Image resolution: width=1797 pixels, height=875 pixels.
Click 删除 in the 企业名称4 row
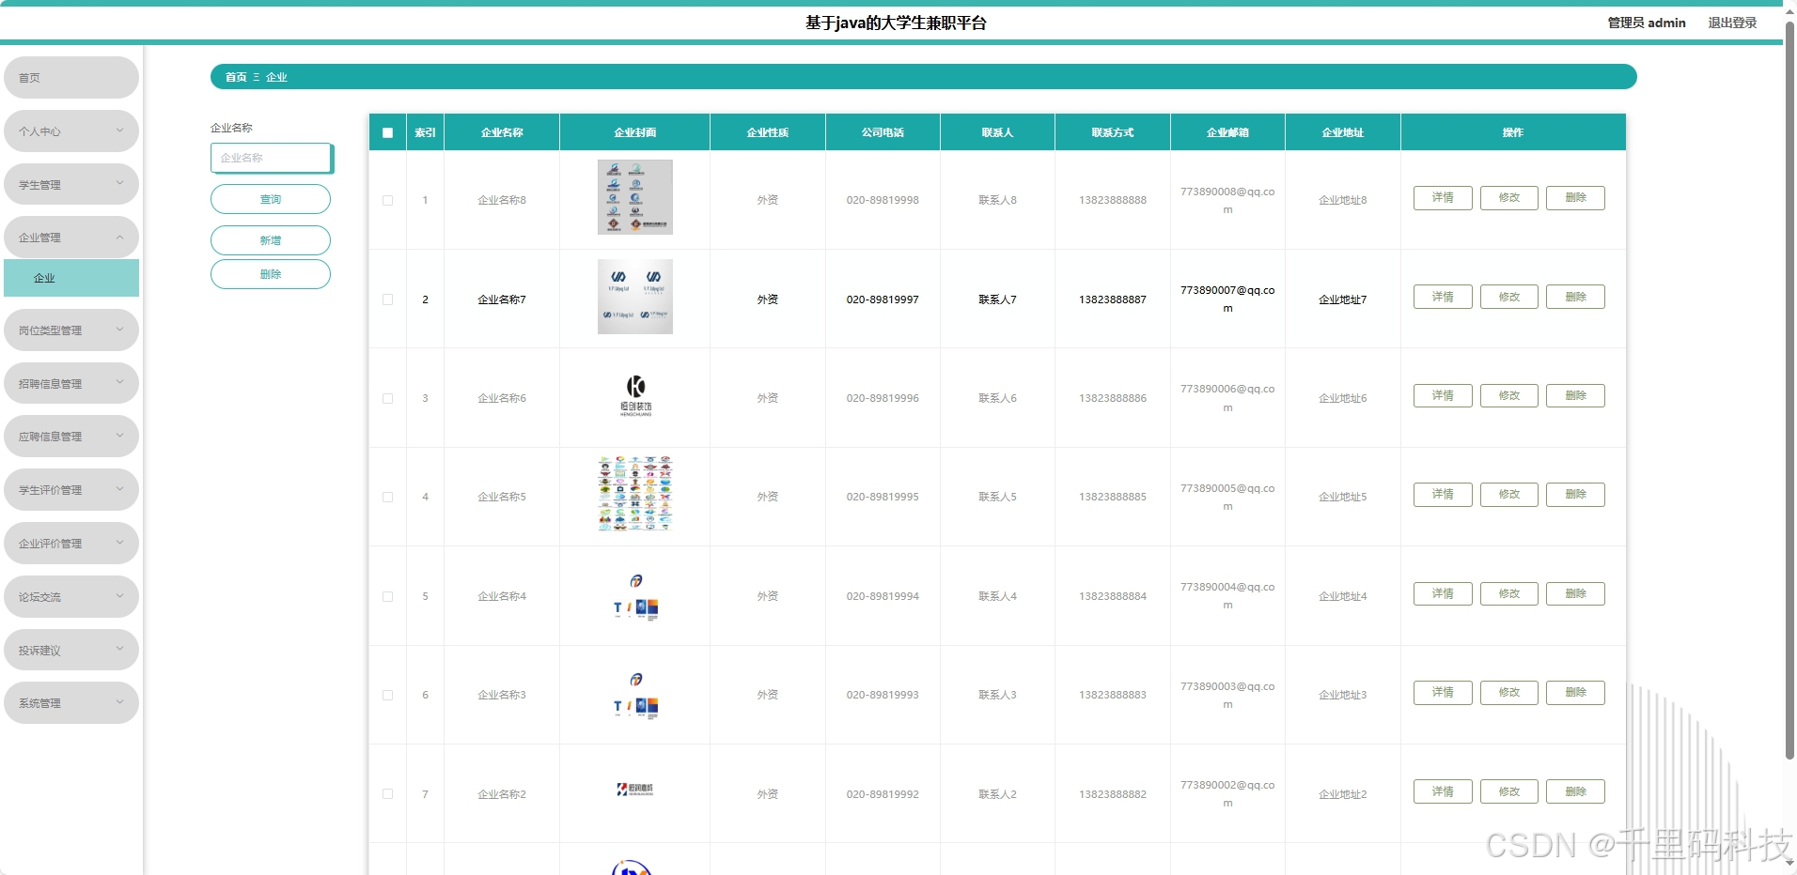1575,593
